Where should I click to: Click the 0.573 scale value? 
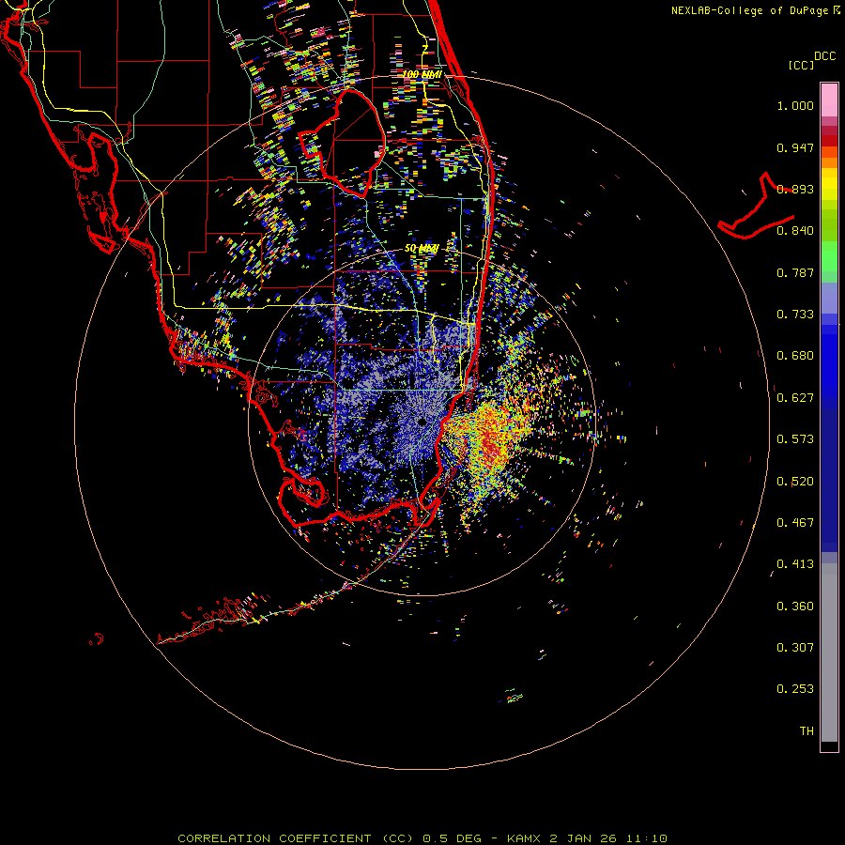click(795, 439)
